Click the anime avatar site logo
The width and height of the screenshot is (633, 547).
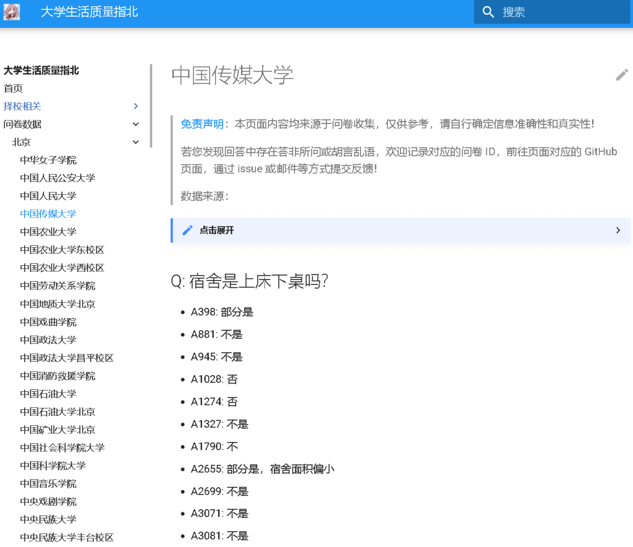coord(11,12)
